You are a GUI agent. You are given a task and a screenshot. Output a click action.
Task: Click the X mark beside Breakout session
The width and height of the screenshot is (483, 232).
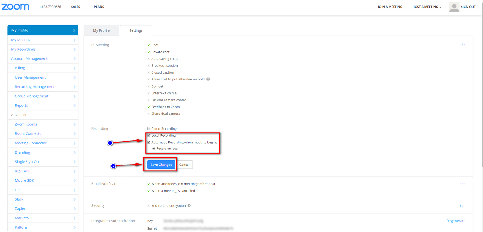pos(149,66)
